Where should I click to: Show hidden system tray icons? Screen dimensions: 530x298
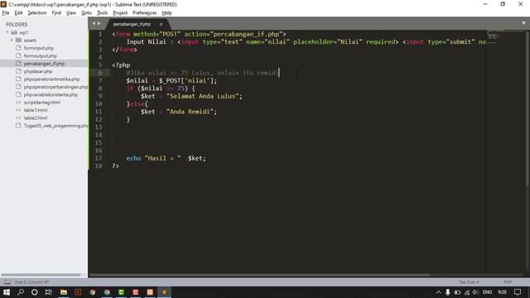438,292
